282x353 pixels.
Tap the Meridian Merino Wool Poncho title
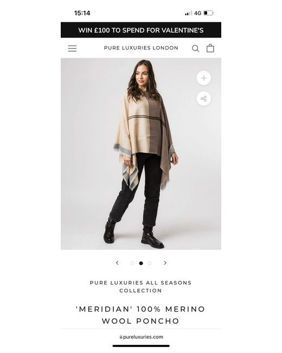(141, 315)
